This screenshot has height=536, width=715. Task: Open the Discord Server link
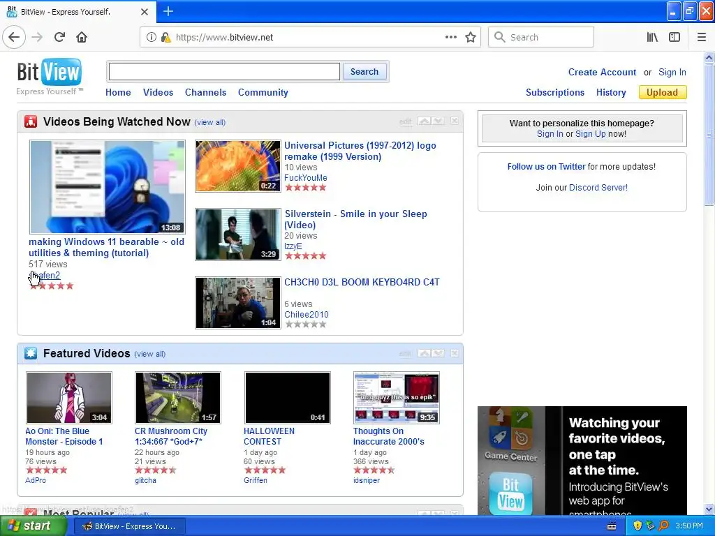click(x=598, y=188)
